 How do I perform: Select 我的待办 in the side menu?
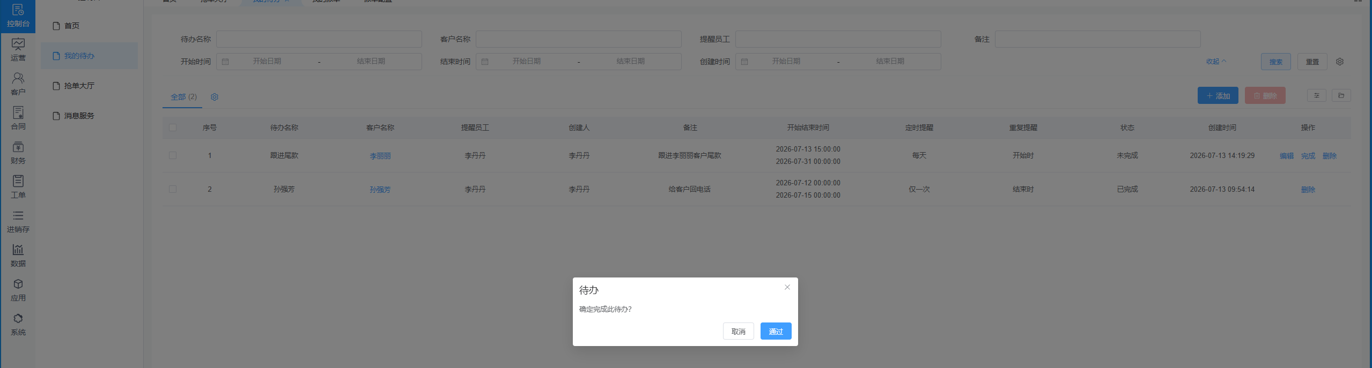(x=89, y=56)
